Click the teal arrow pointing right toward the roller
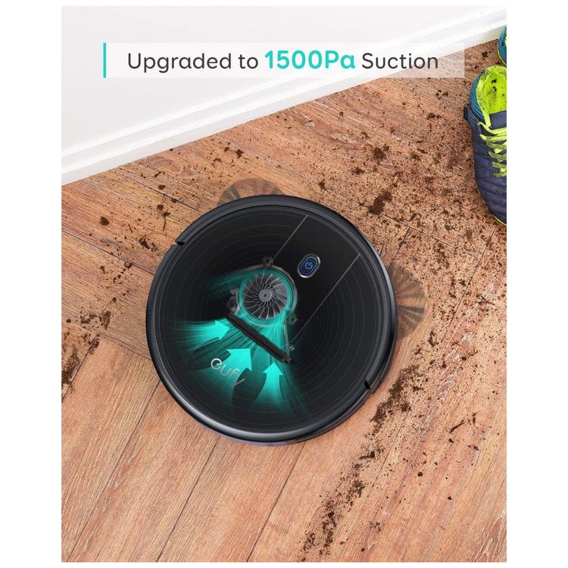 217,329
